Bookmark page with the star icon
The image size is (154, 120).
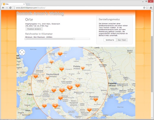pyautogui.click(x=147, y=8)
